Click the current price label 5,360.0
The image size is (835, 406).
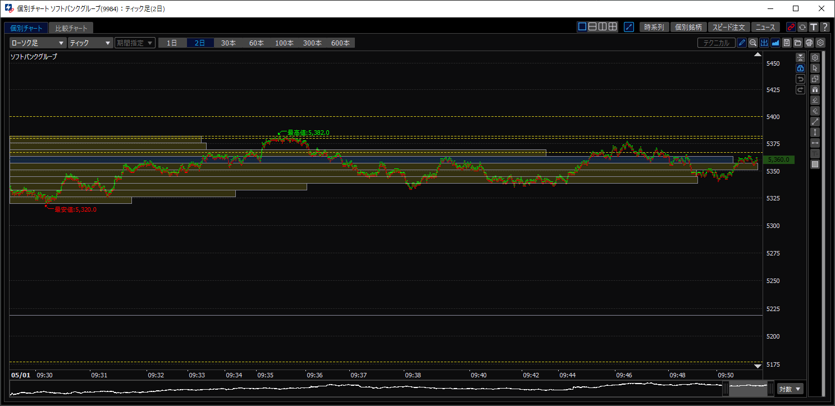(779, 159)
